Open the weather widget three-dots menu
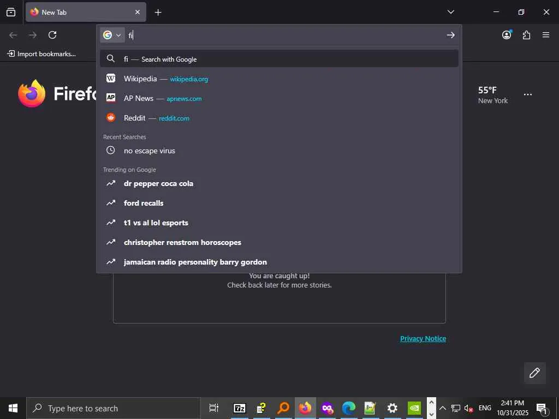Screen dimensions: 559x419 point(528,94)
